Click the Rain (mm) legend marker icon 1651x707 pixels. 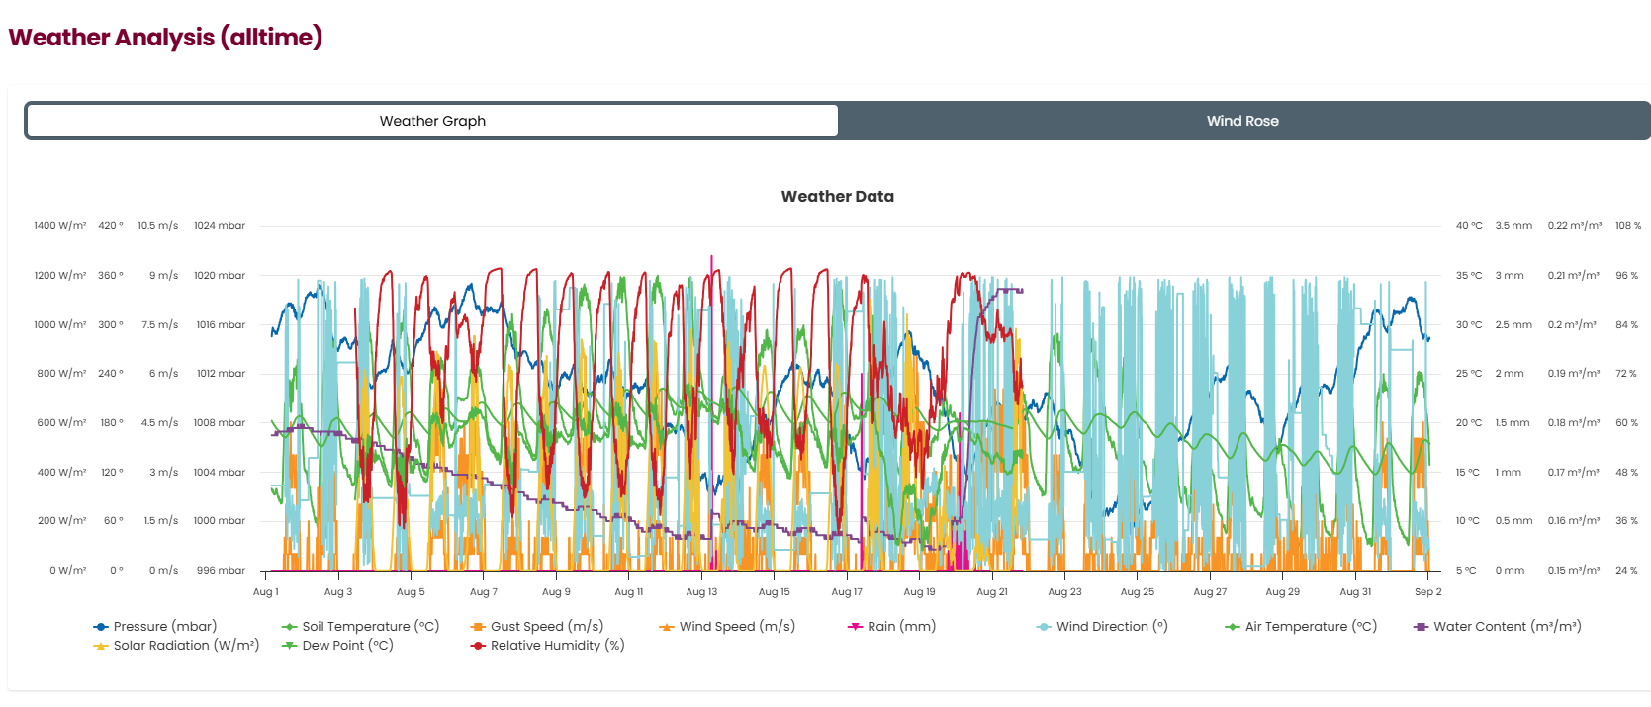[x=856, y=627]
